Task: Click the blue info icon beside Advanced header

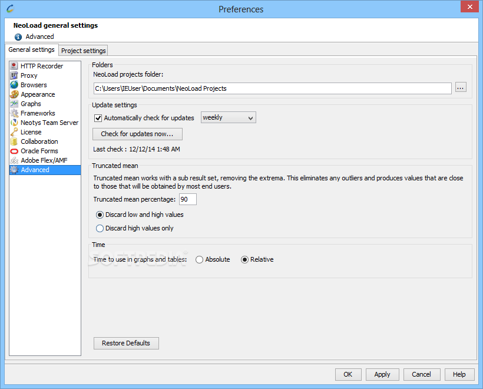Action: [18, 37]
